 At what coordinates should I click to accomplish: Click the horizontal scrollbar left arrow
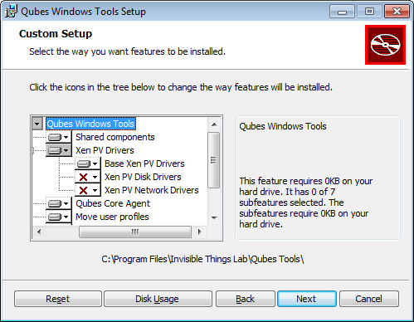39,232
